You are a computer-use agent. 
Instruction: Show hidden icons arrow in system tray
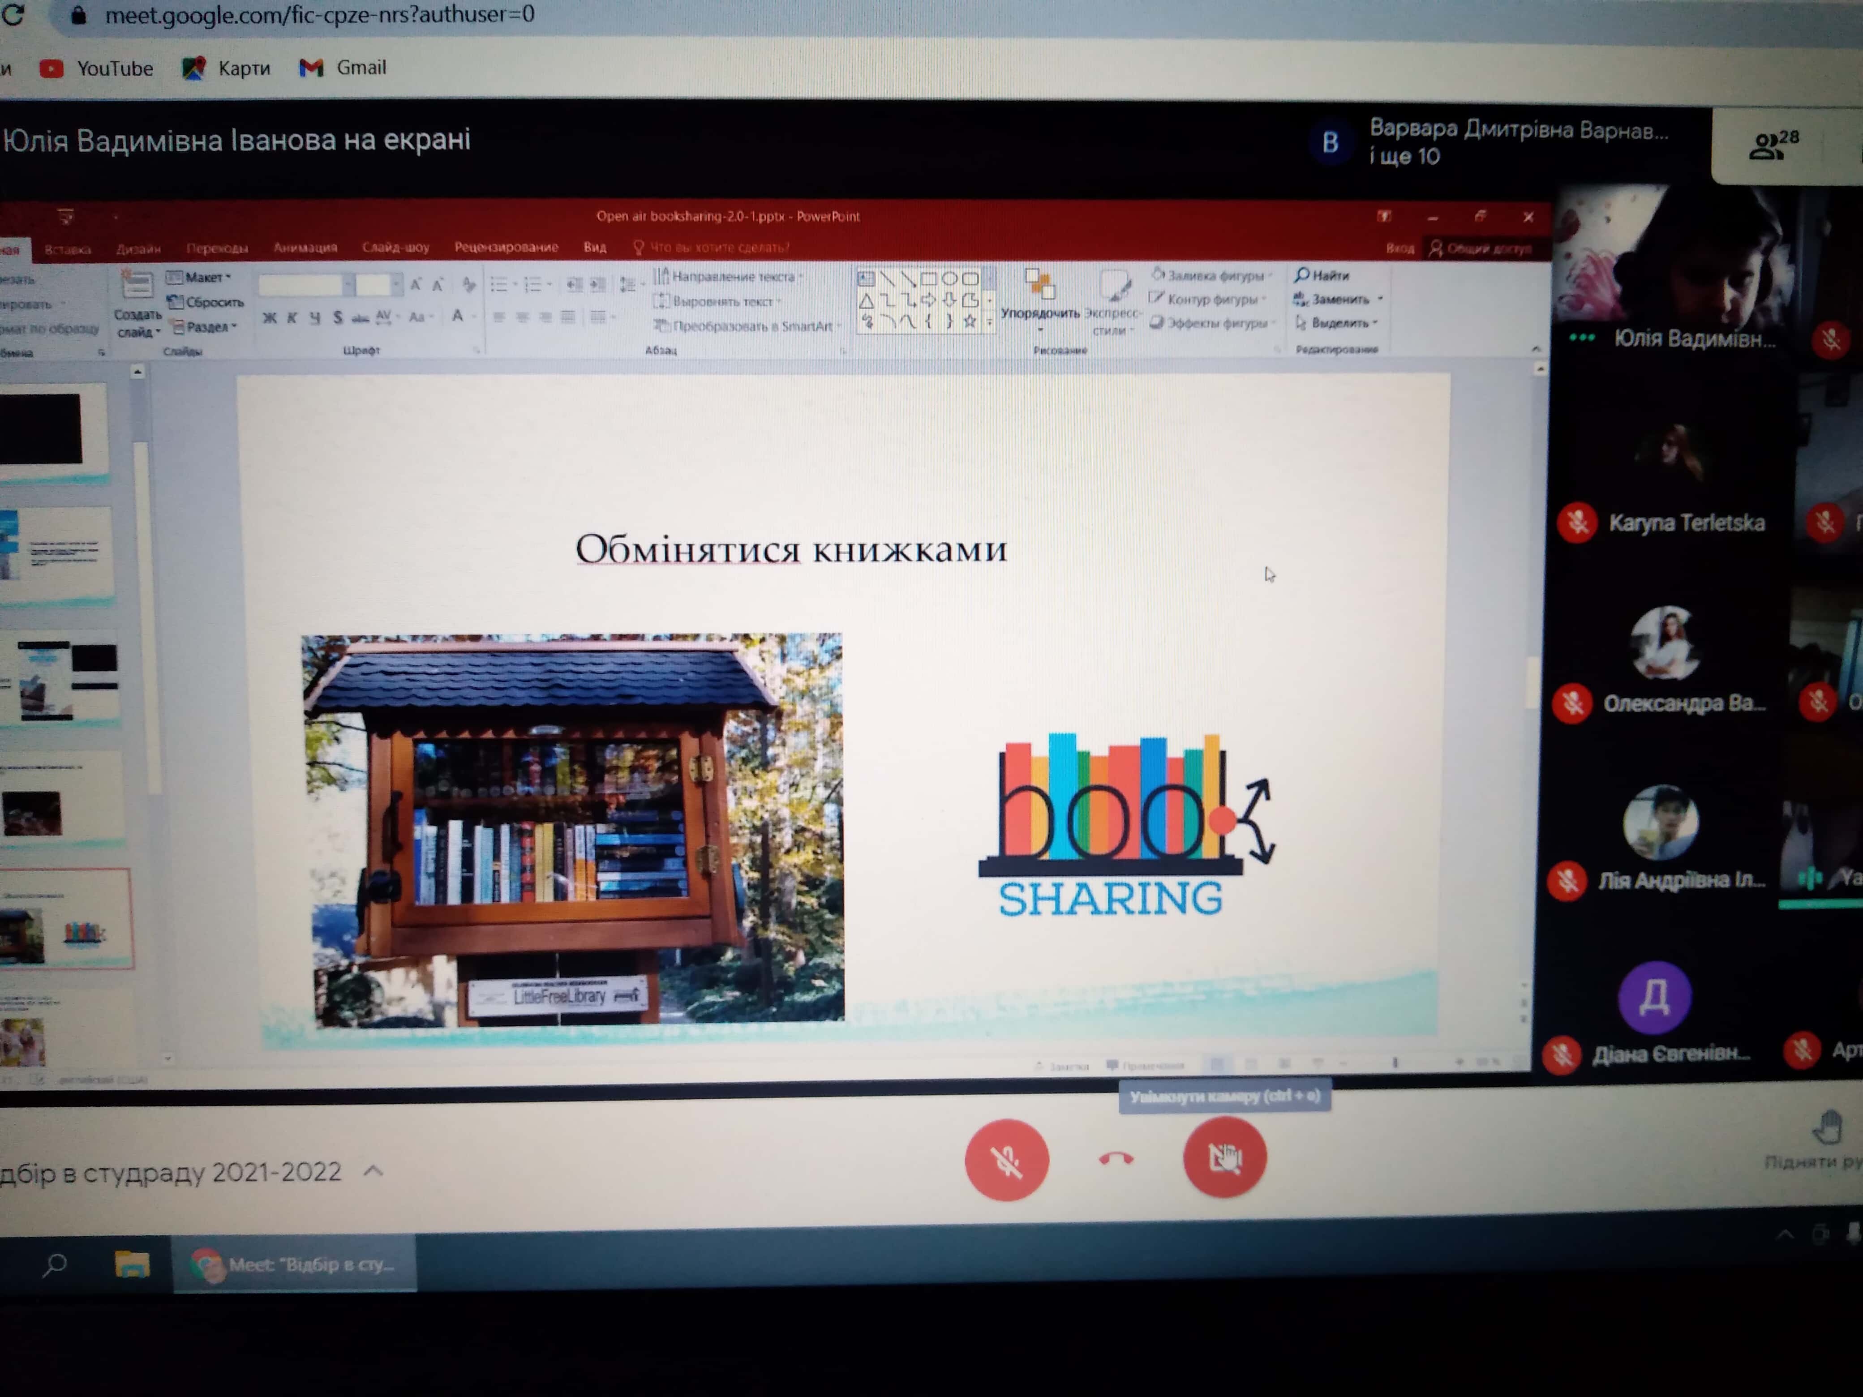coord(1785,1235)
